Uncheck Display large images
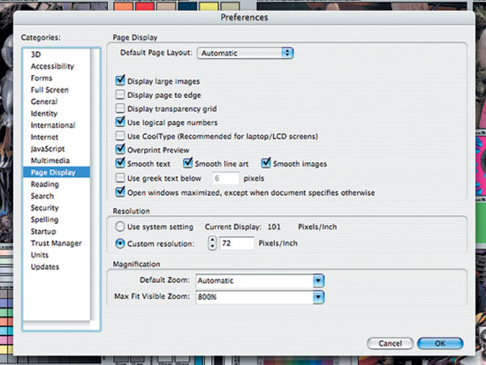Screen dimensions: 486x365 pos(120,80)
